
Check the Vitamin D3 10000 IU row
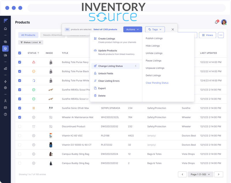[20, 145]
